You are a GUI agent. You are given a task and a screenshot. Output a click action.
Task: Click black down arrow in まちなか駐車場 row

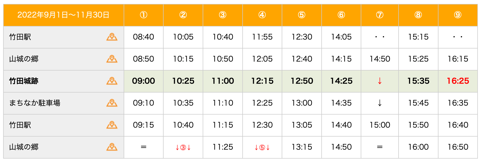pos(380,103)
